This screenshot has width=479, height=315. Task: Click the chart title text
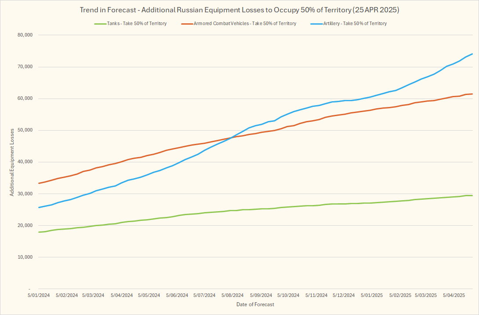(x=239, y=10)
